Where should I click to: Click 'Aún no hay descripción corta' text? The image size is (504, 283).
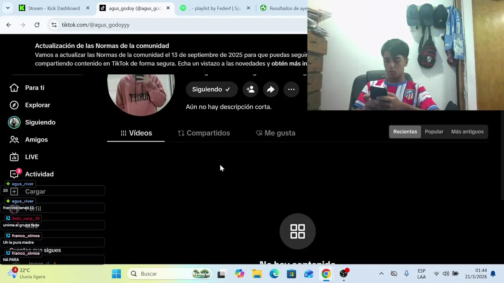coord(229,107)
